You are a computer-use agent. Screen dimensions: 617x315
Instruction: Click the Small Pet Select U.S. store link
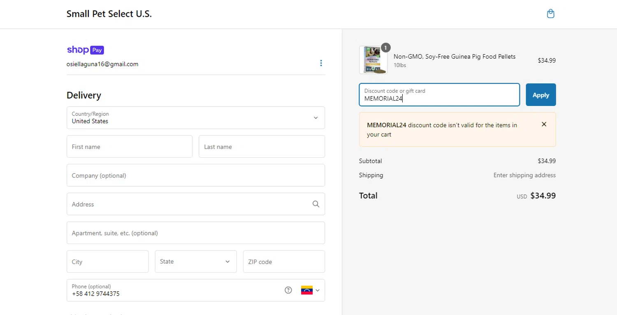109,14
